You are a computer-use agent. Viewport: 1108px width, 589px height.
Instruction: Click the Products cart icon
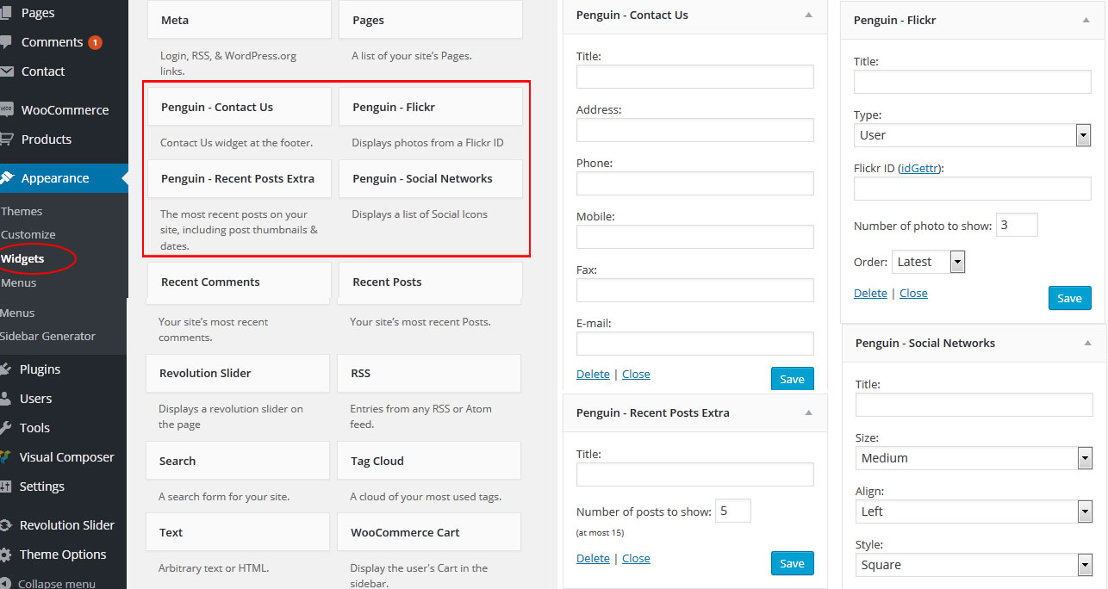point(6,139)
